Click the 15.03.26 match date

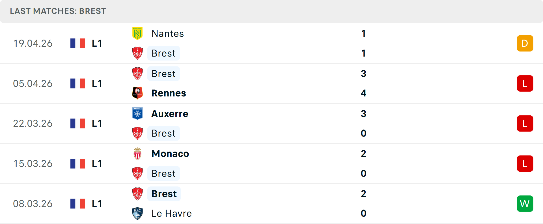33,163
